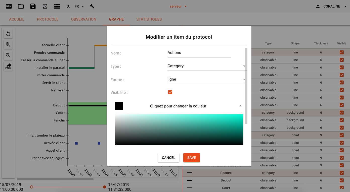Open the PROTOCOLE tab

pos(48,19)
